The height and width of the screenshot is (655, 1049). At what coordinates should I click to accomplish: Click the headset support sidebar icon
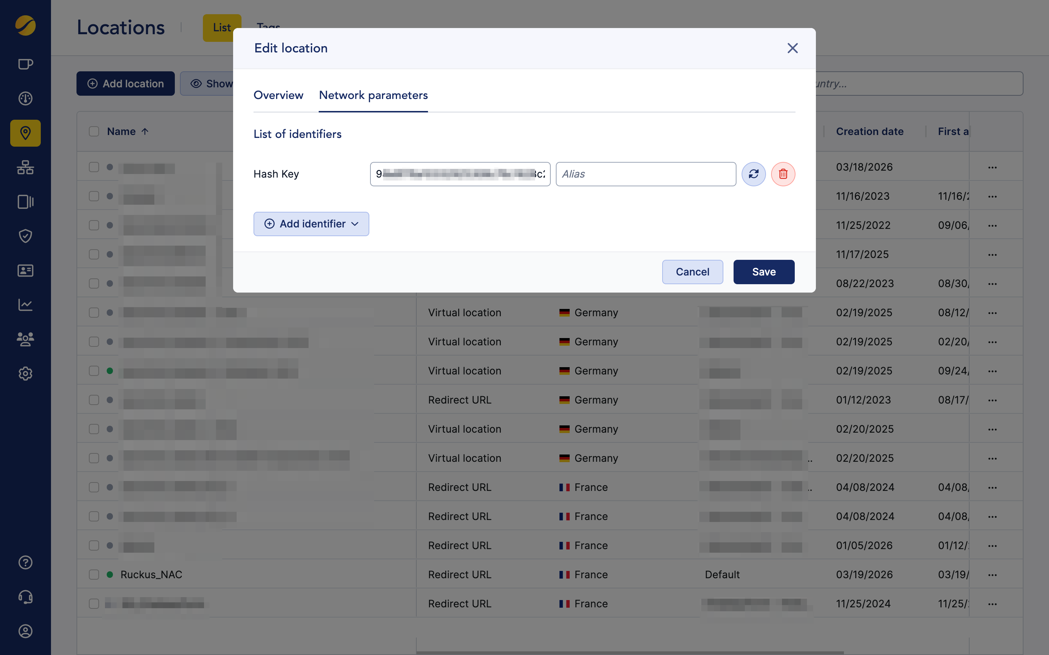25,597
